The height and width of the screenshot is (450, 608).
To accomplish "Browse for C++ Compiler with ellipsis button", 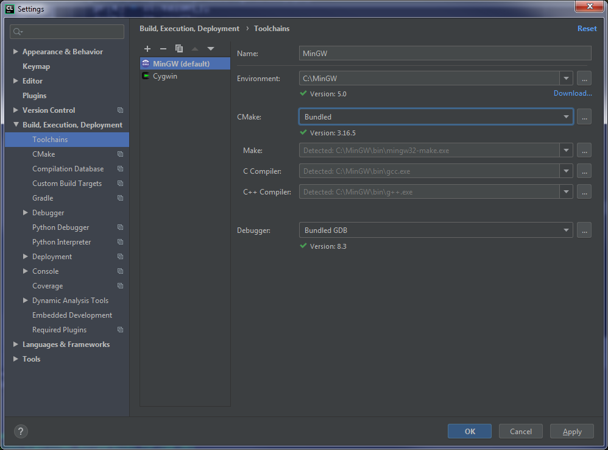I will point(584,191).
